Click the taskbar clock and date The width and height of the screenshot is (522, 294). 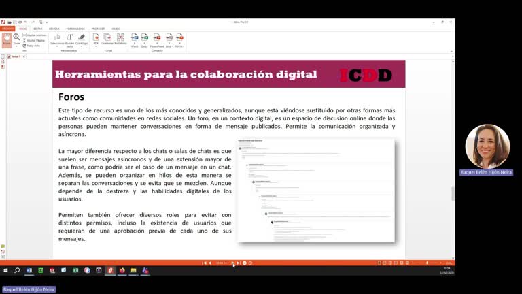tap(447, 270)
